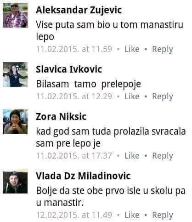Open Zora Niksic's profile picture
Screen dimensions: 192x222
(x=15, y=122)
